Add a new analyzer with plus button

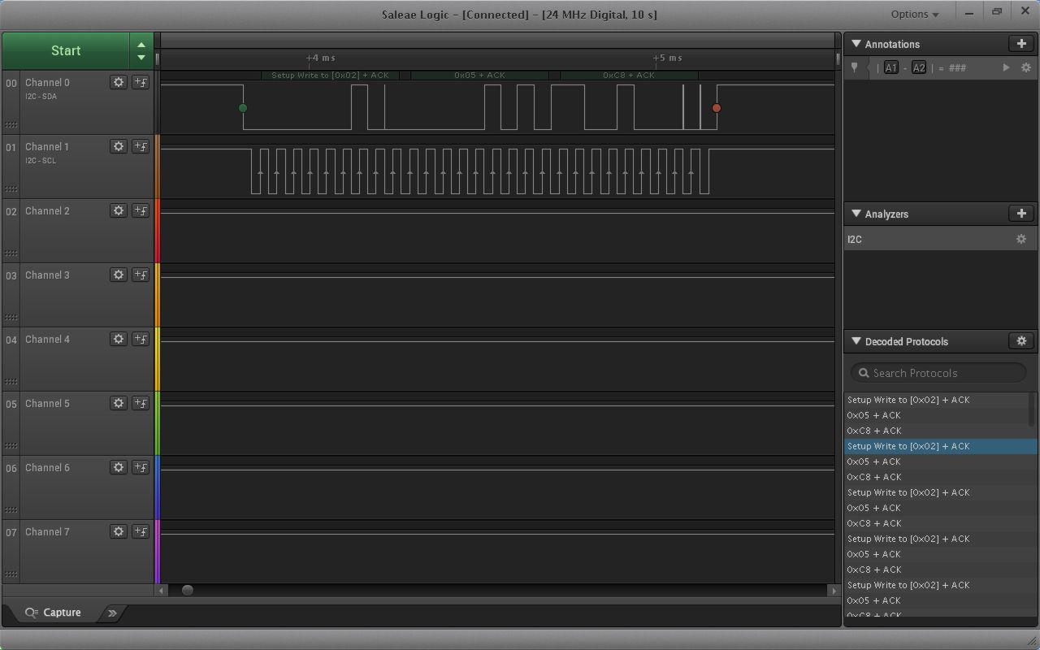pyautogui.click(x=1021, y=214)
